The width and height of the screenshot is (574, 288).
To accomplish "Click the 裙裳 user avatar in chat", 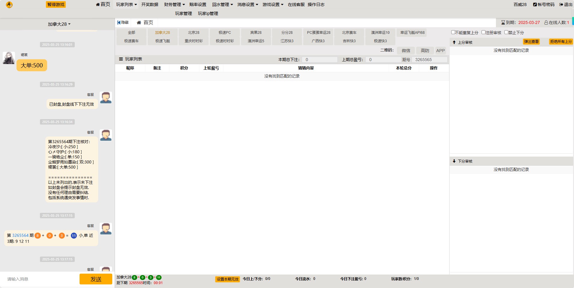I will click(9, 58).
